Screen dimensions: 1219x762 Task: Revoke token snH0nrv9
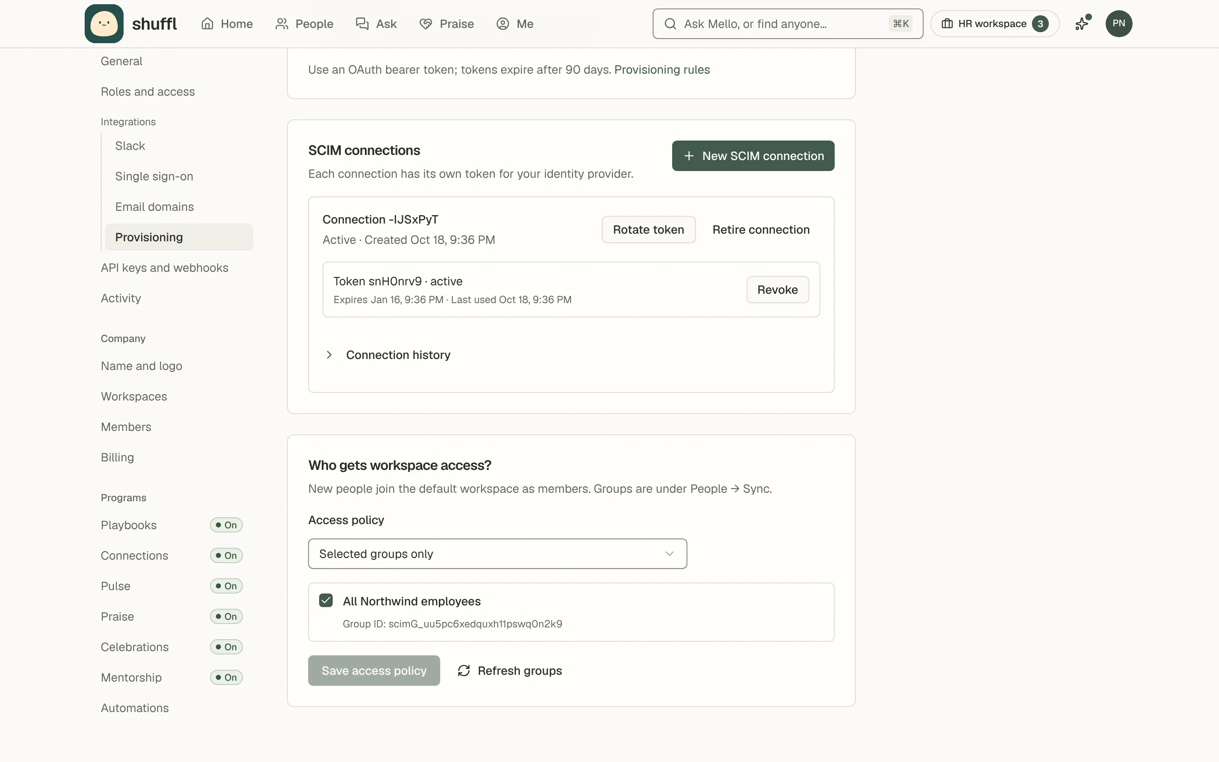[x=777, y=289]
